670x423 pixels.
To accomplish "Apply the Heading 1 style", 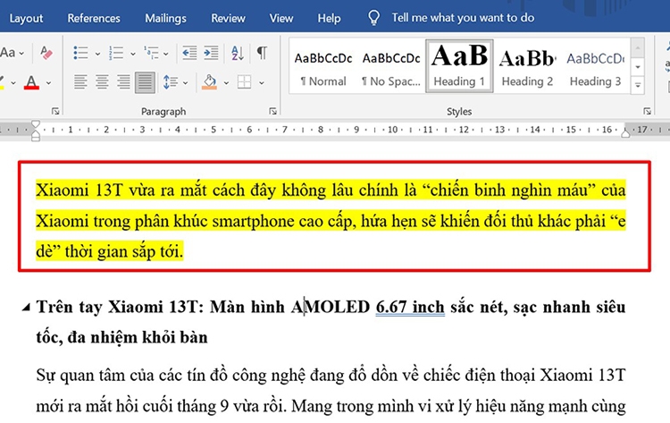I will [x=459, y=66].
